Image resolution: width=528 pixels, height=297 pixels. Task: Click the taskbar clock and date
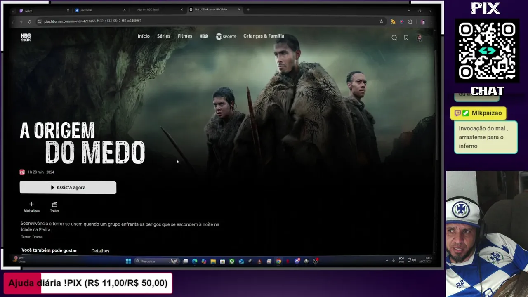point(426,260)
